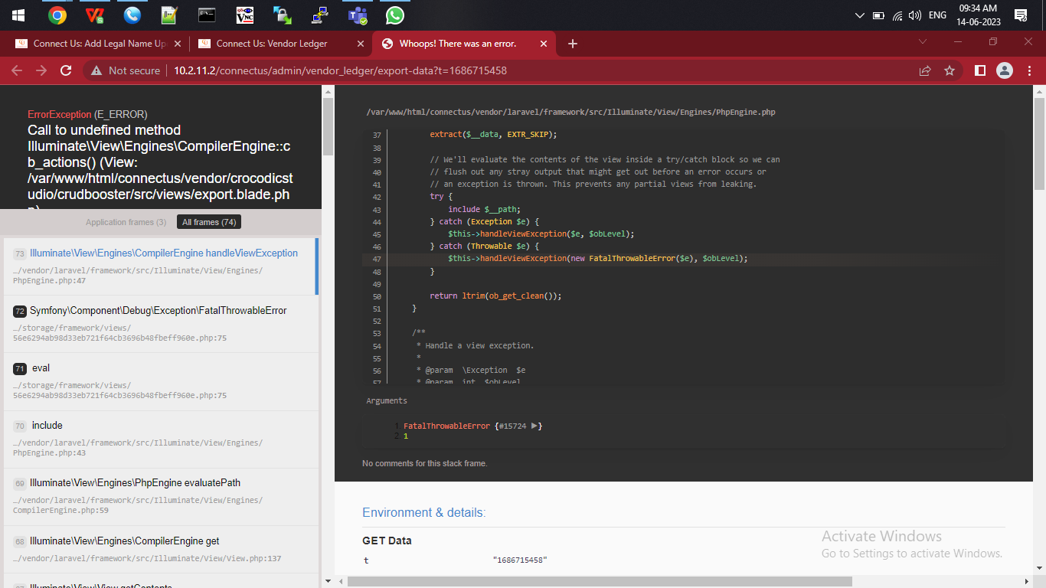Click the GET Data value "1686715458"
The height and width of the screenshot is (588, 1046).
pyautogui.click(x=520, y=560)
